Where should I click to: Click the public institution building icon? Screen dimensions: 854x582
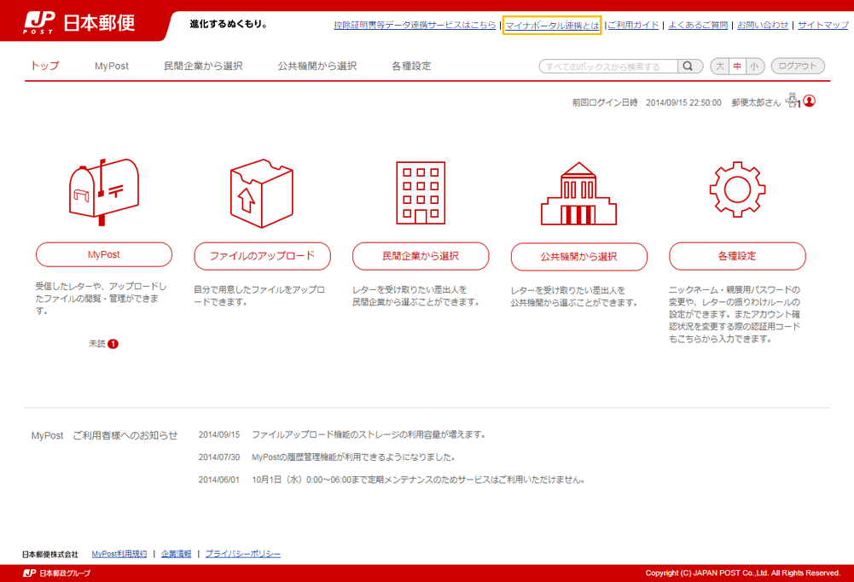pos(578,194)
